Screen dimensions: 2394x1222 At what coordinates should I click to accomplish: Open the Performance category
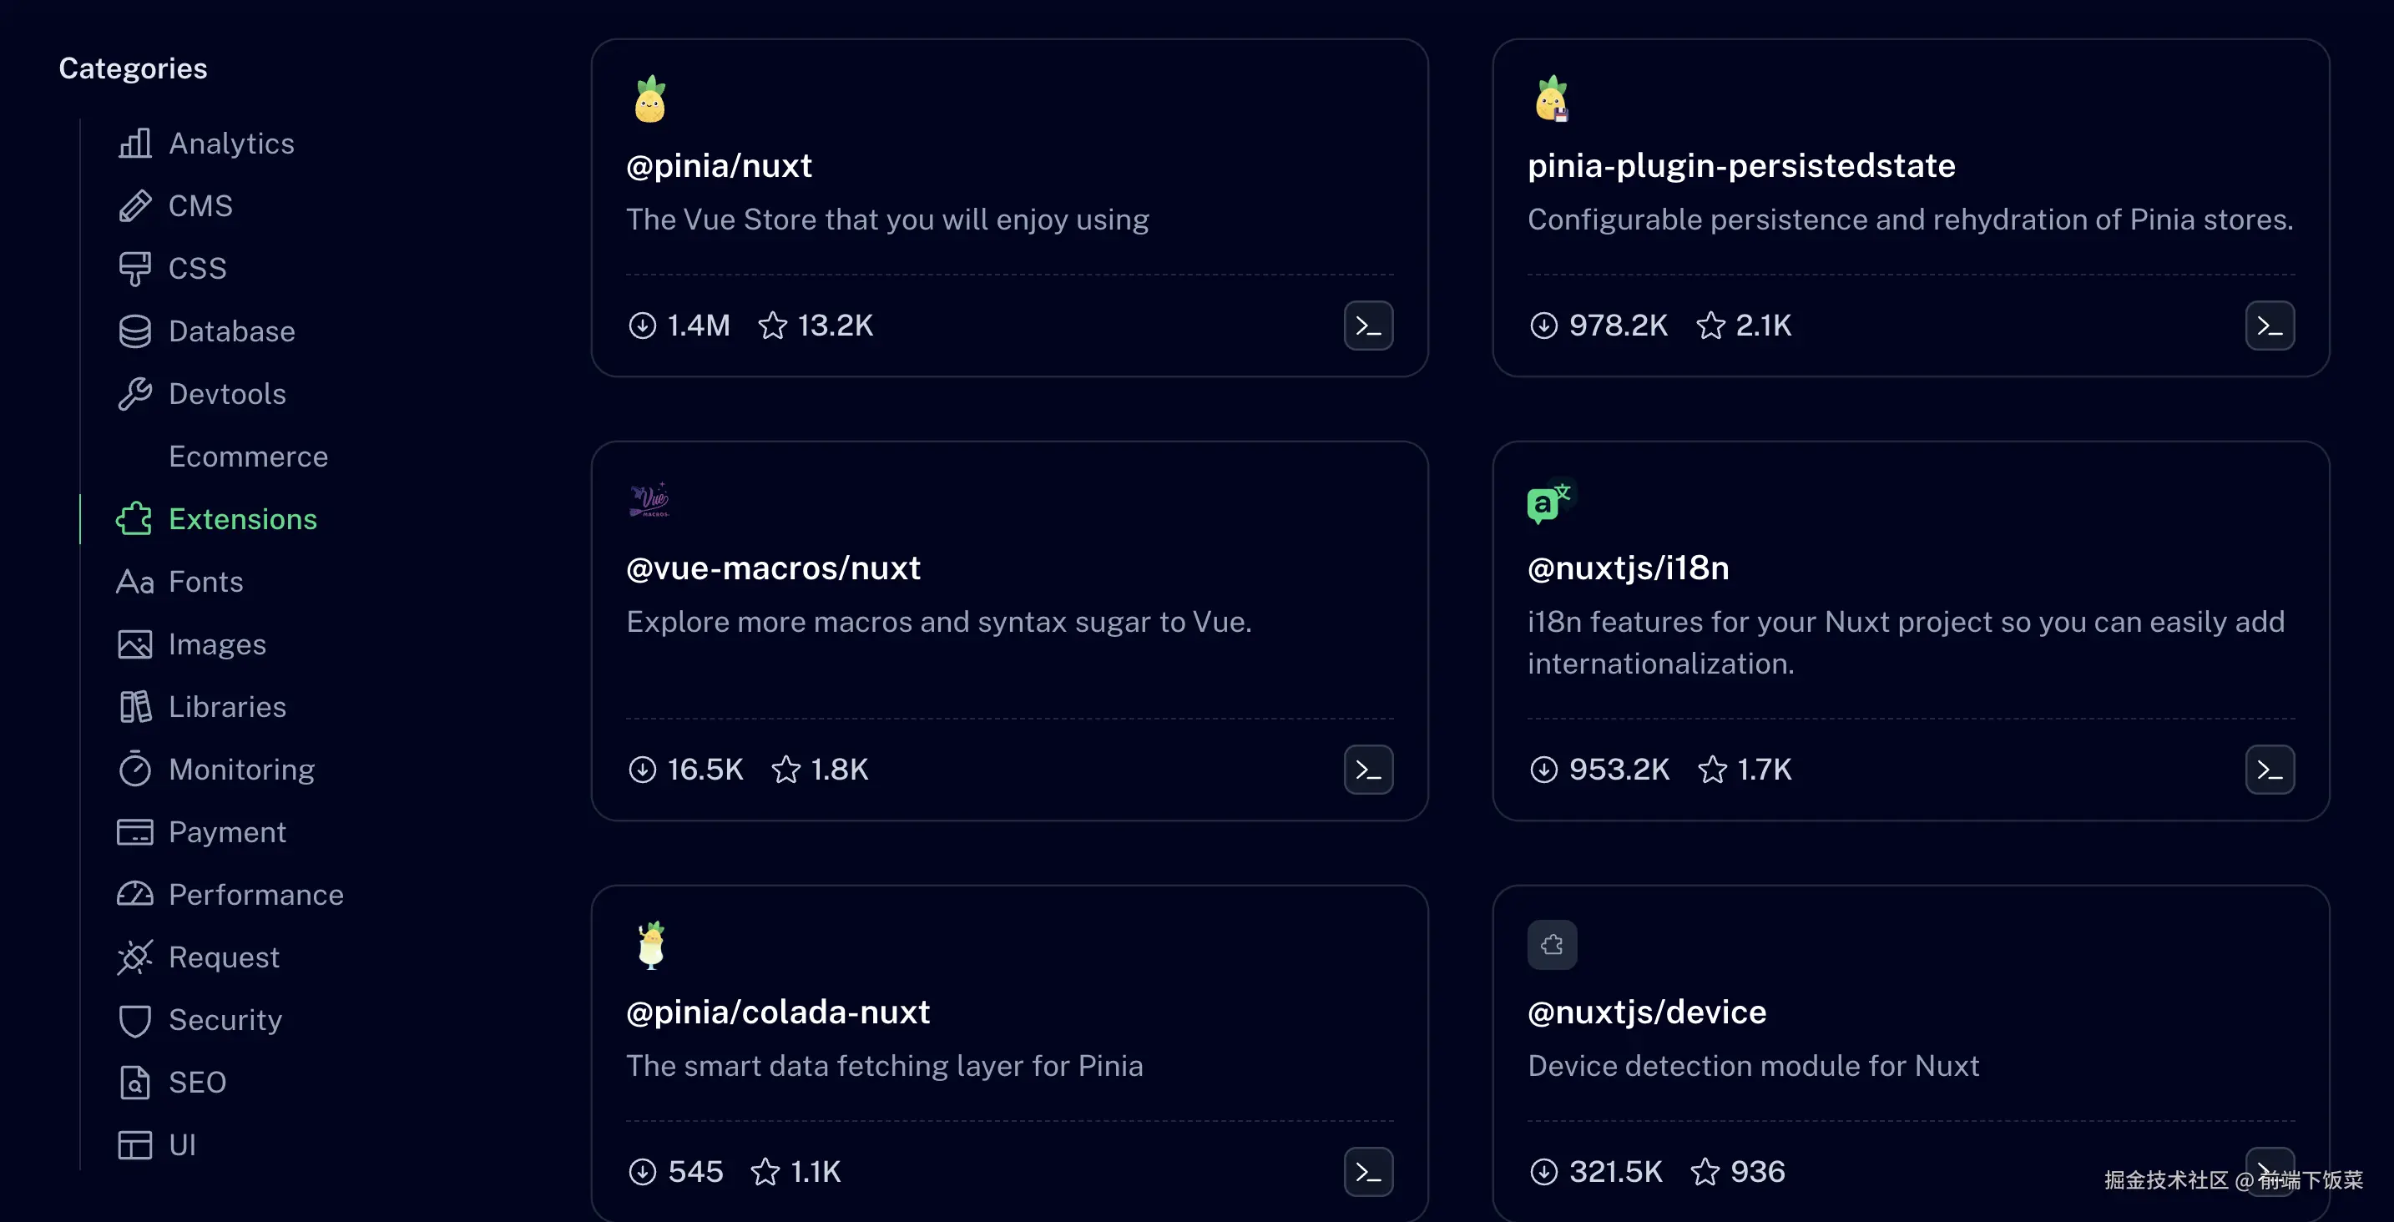coord(255,894)
